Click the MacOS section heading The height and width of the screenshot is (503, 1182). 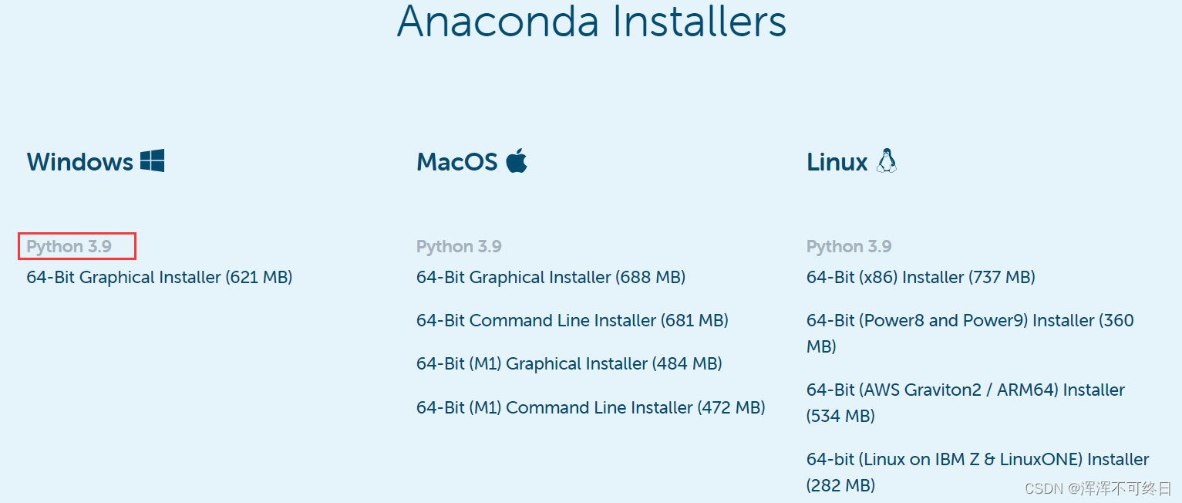pyautogui.click(x=456, y=162)
